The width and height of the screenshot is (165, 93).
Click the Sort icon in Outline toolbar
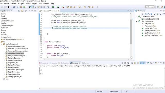point(148,14)
